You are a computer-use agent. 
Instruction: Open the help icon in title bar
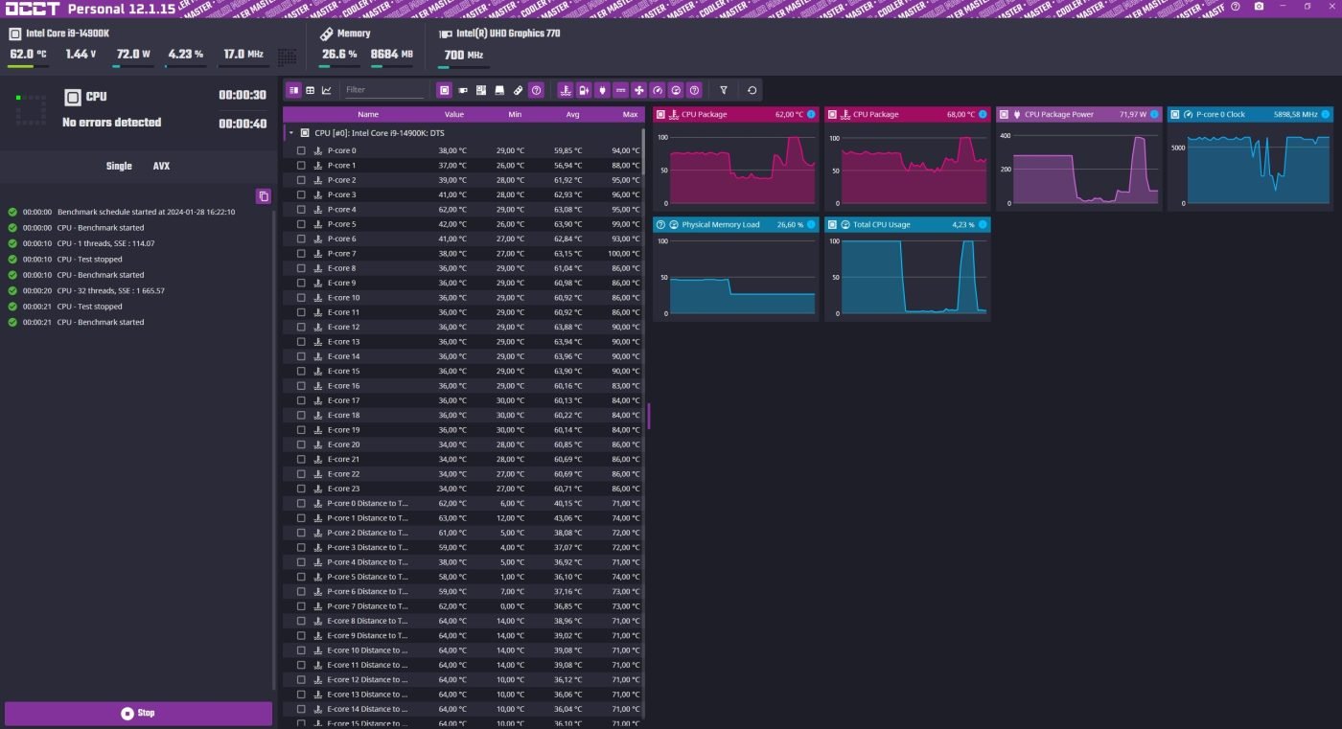coord(1235,7)
